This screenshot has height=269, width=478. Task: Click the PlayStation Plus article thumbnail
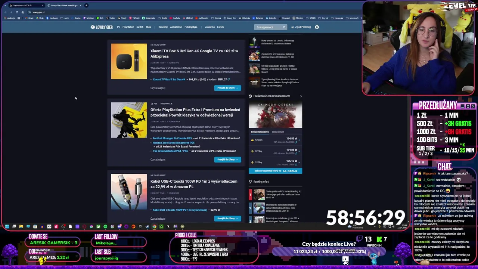point(129,120)
